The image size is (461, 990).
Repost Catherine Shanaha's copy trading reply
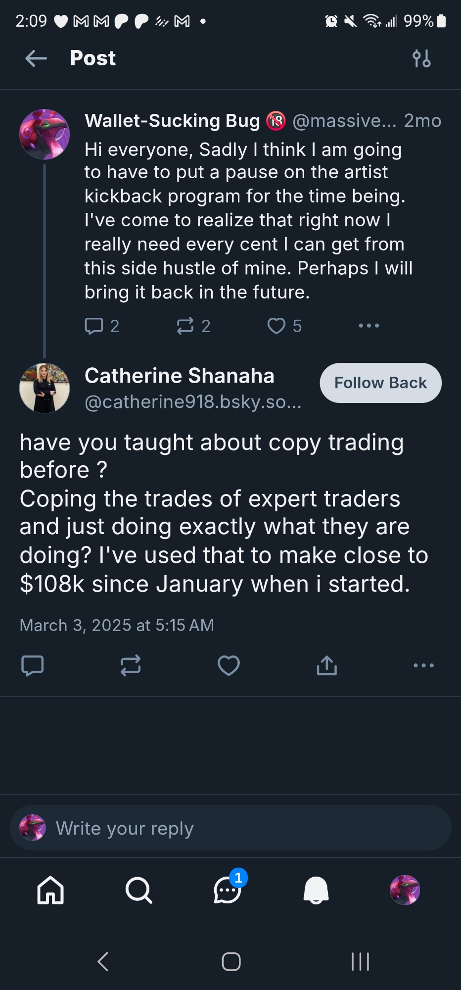click(131, 665)
